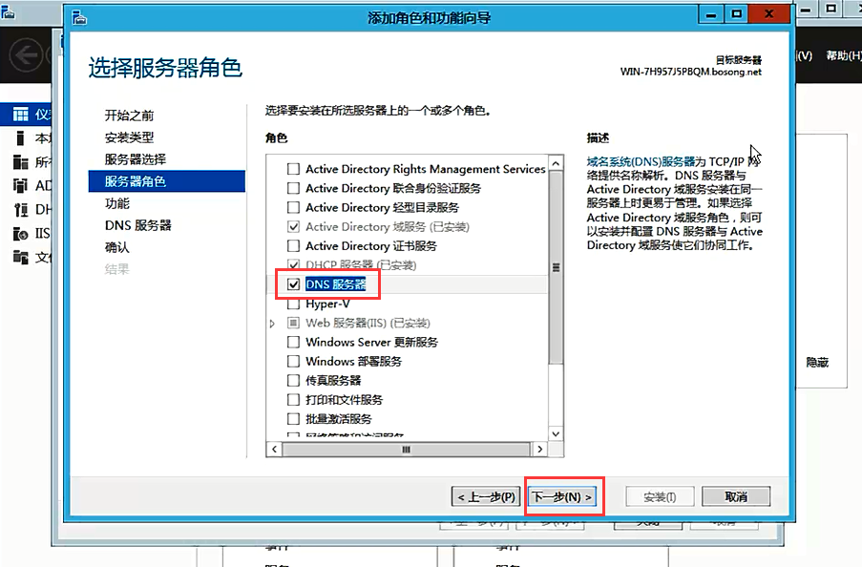Select File services icon in Server Manager sidebar
The height and width of the screenshot is (567, 862).
(21, 258)
